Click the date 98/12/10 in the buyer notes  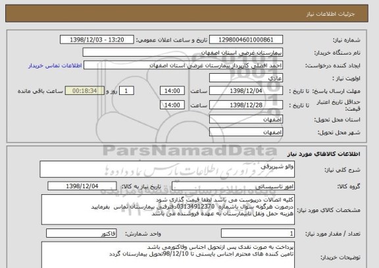tap(176, 254)
